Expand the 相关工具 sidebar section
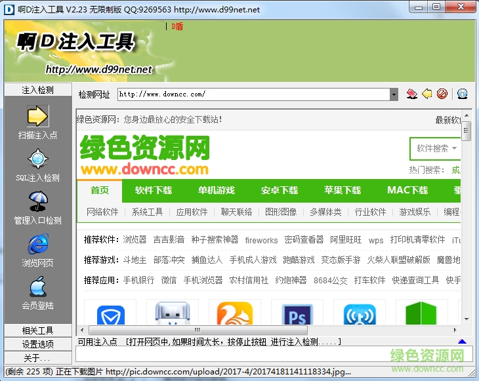 (x=37, y=331)
